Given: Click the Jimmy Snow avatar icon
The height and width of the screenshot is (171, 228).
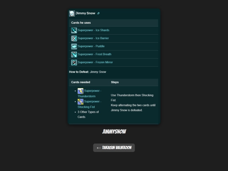Looking at the screenshot, I should coord(72,14).
